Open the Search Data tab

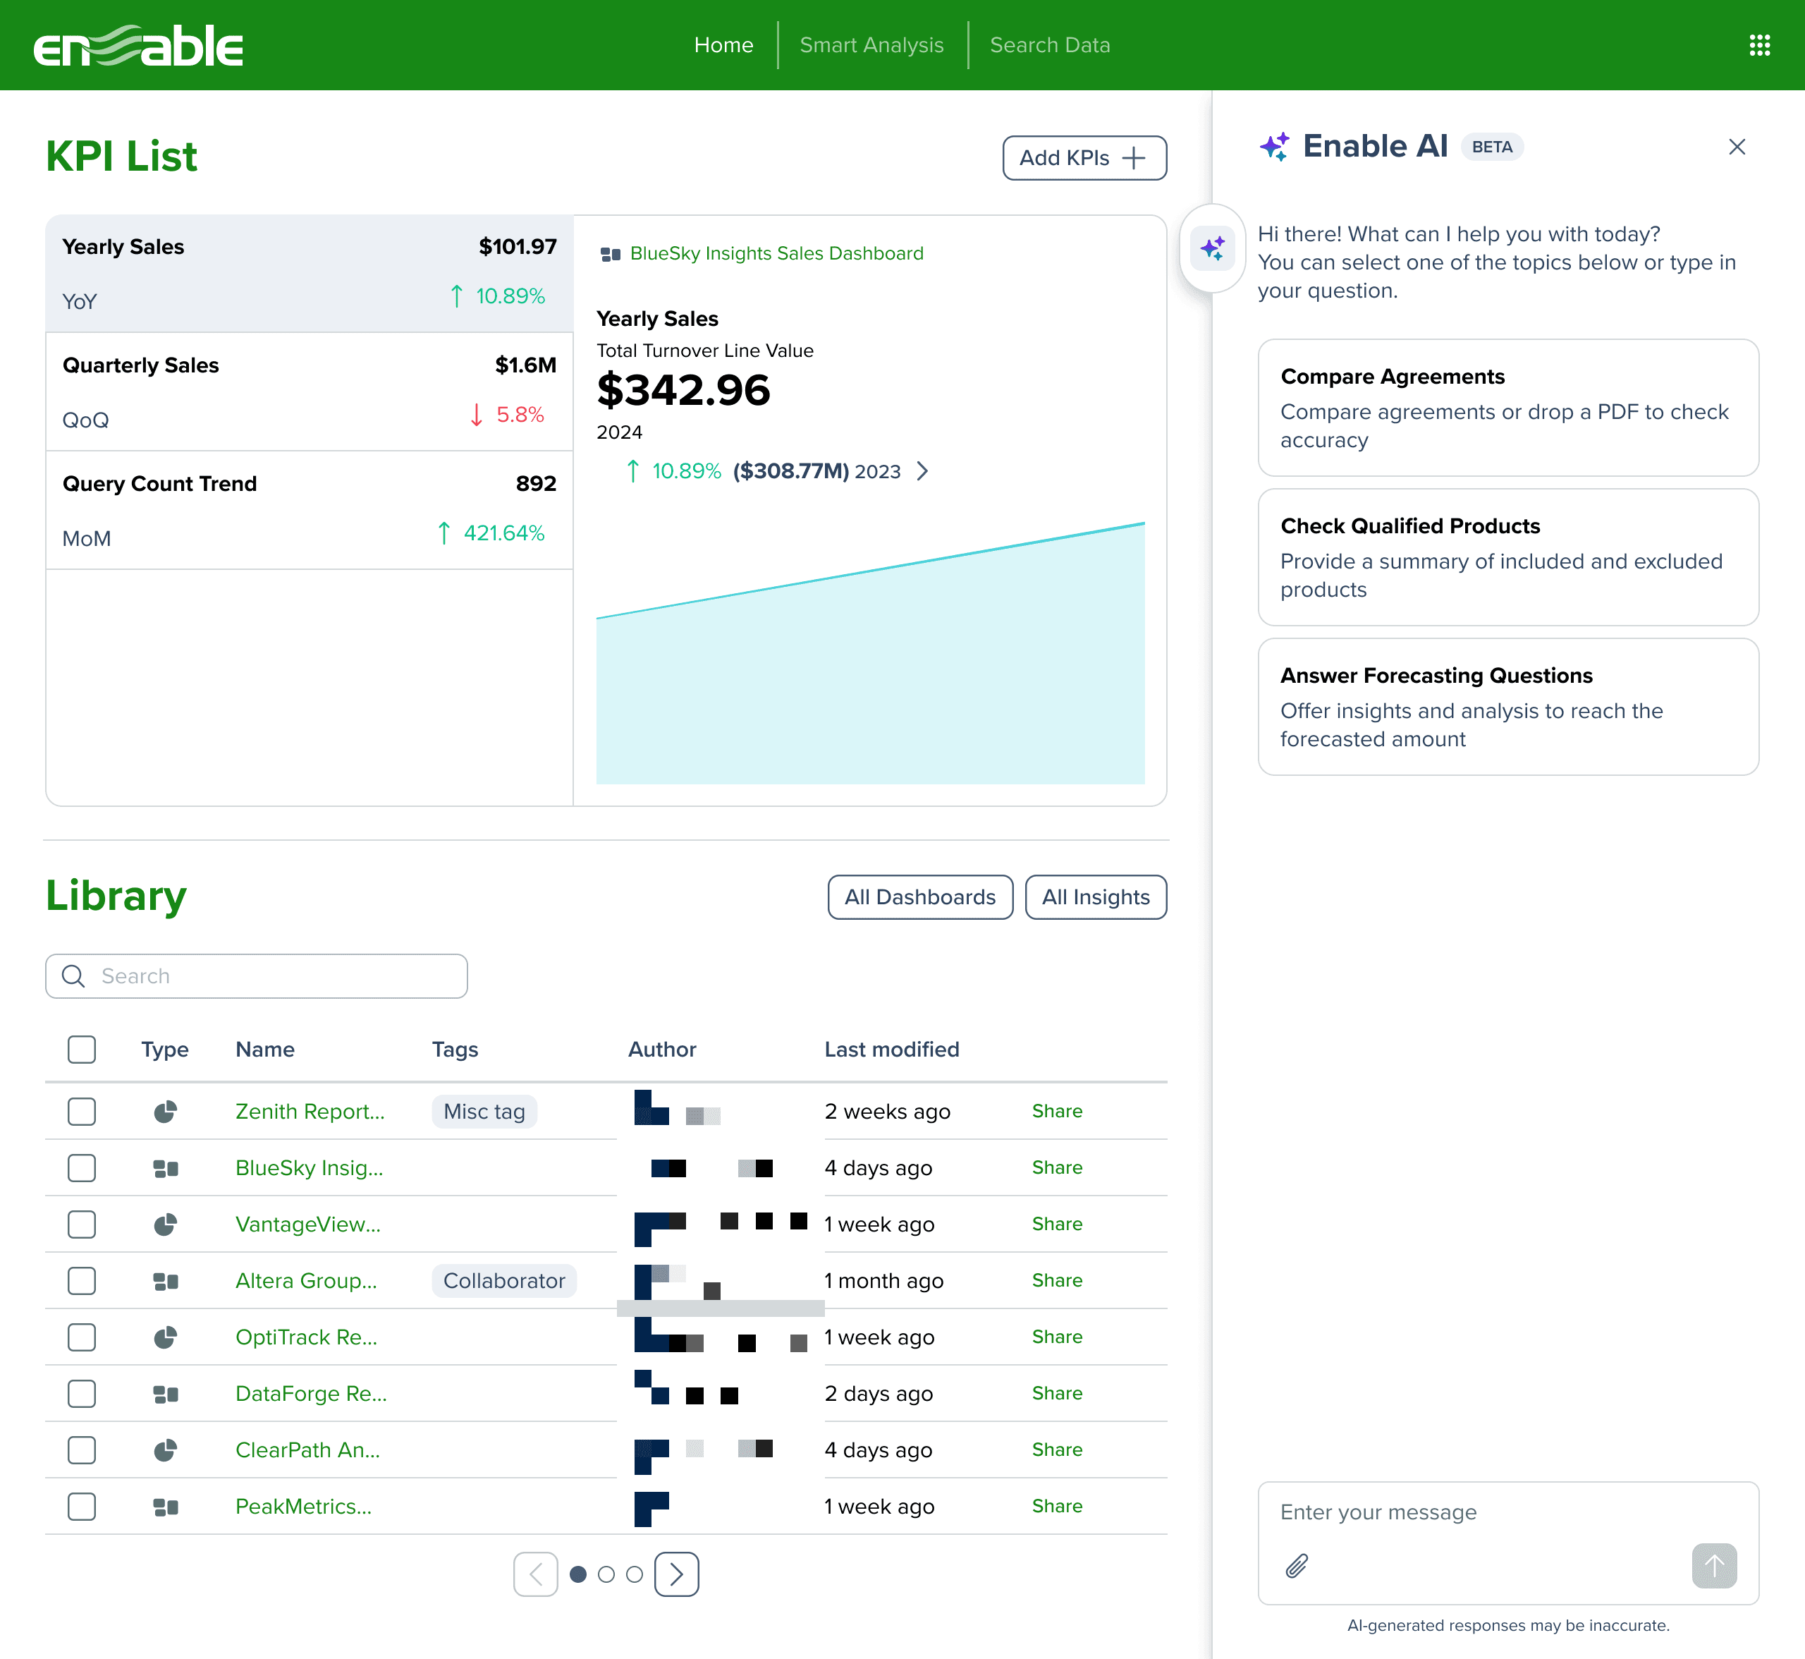pyautogui.click(x=1050, y=45)
